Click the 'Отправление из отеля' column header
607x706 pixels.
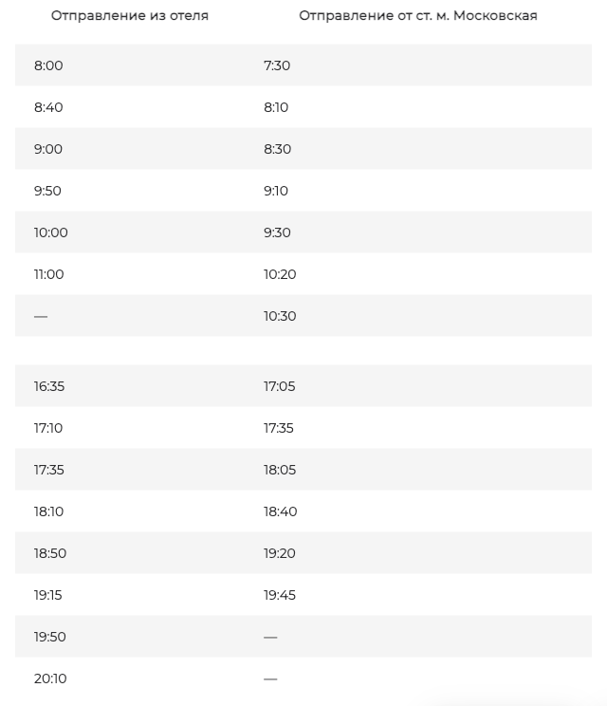(x=130, y=16)
